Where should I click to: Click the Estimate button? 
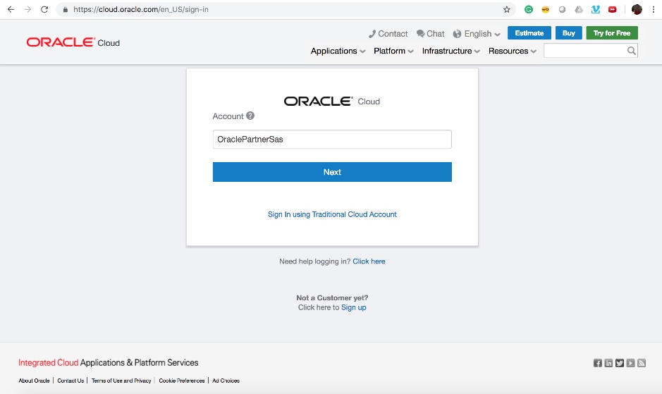tap(529, 33)
